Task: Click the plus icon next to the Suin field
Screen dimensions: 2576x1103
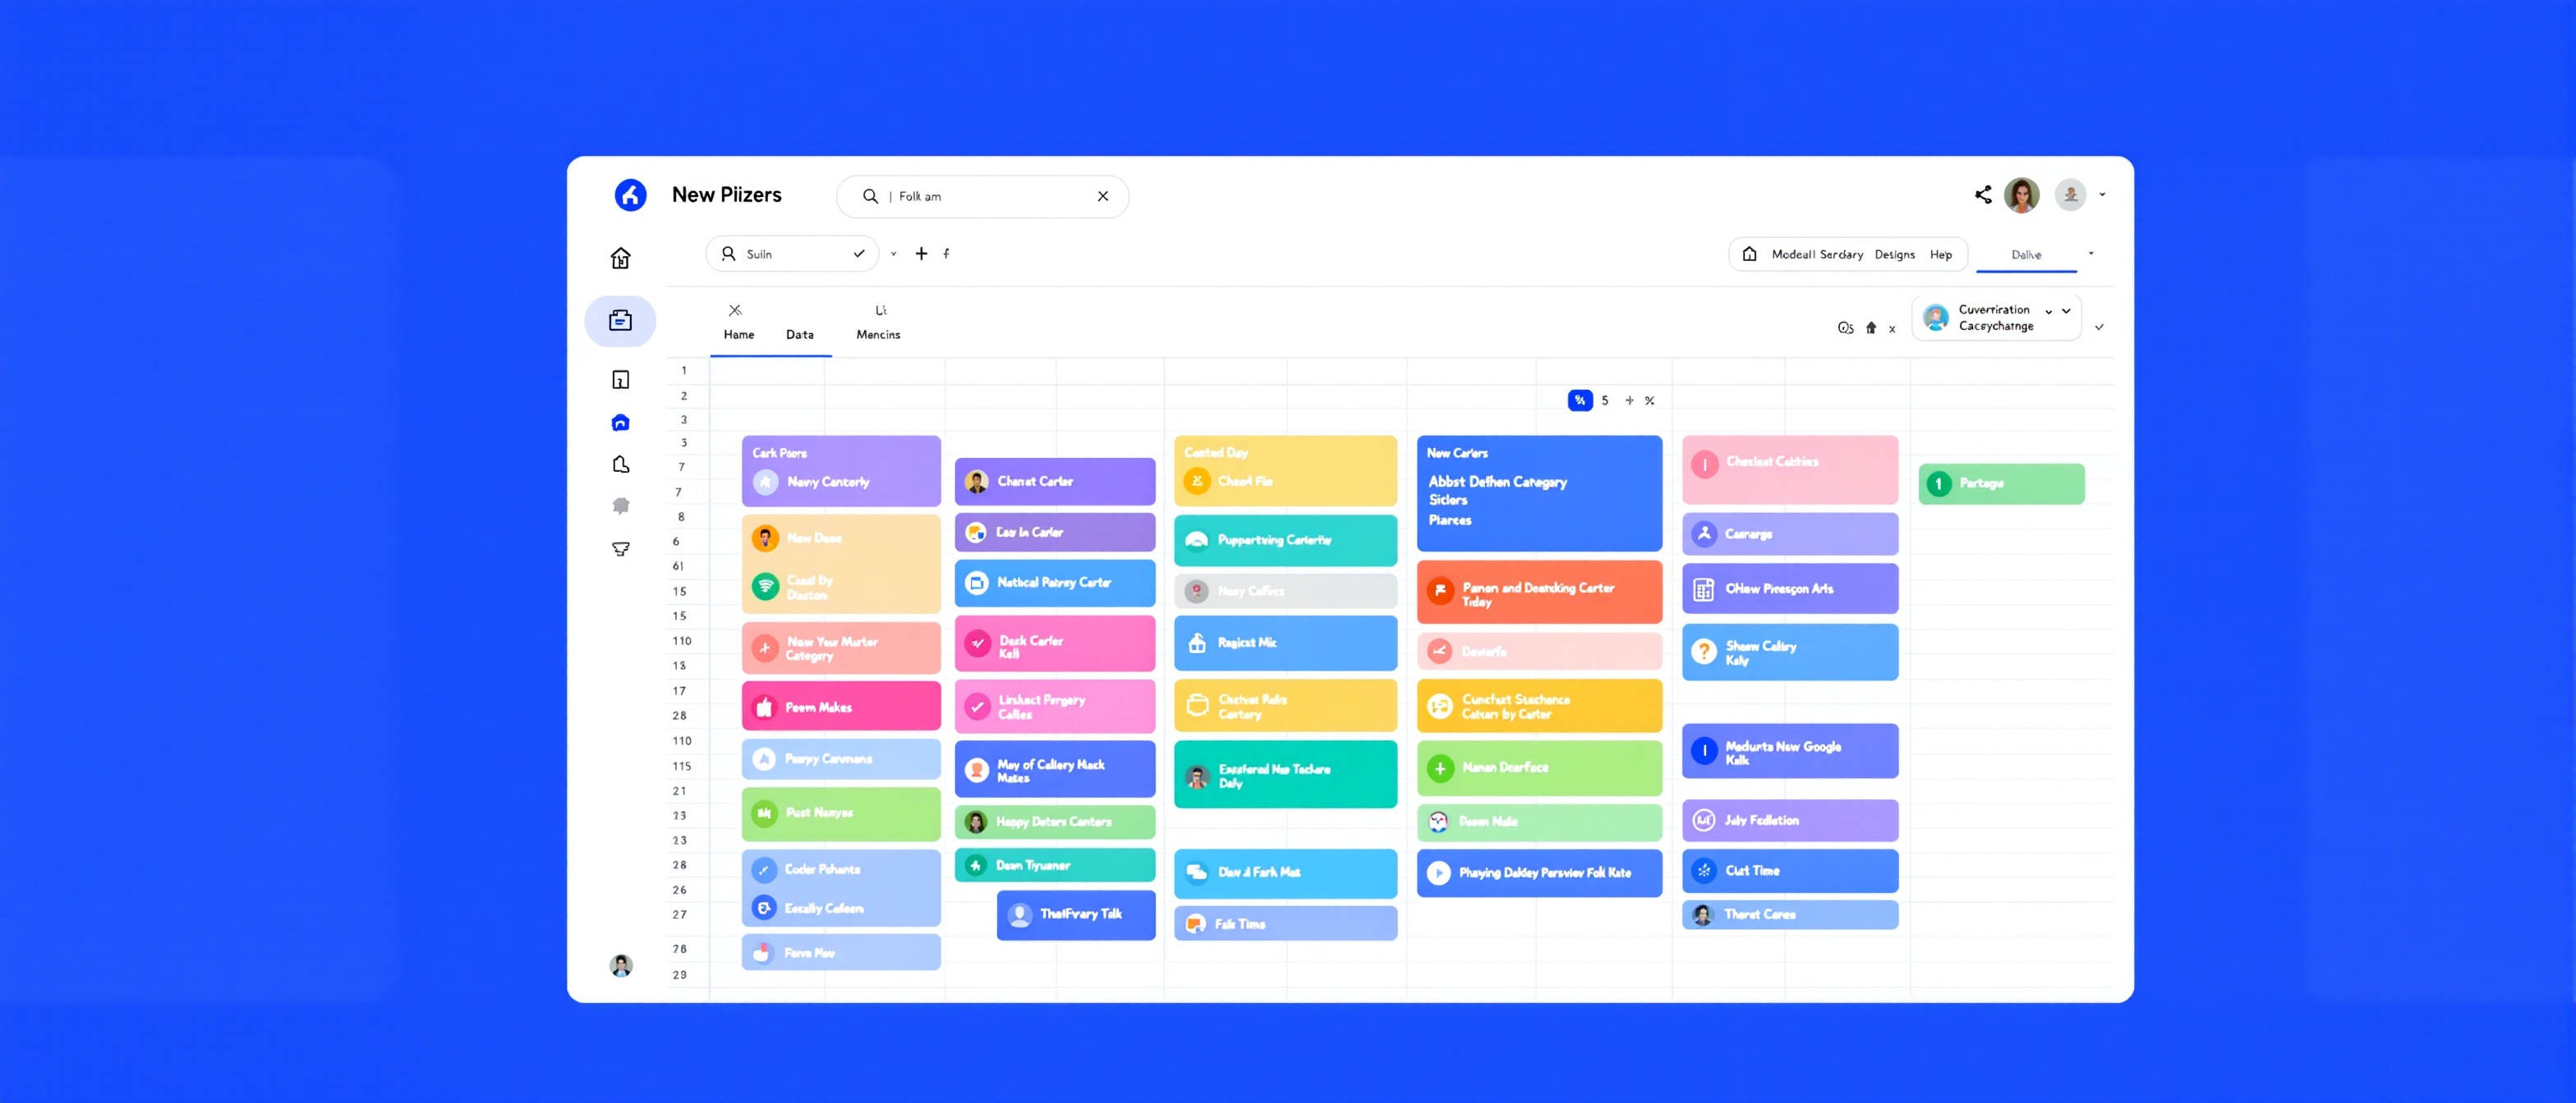Action: pos(921,253)
